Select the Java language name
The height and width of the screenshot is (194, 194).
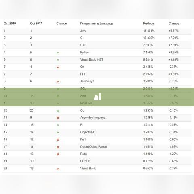coord(83,31)
